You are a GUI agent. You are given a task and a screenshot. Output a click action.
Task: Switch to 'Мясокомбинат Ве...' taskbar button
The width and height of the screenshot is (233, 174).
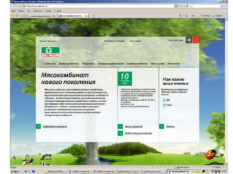click(x=179, y=171)
